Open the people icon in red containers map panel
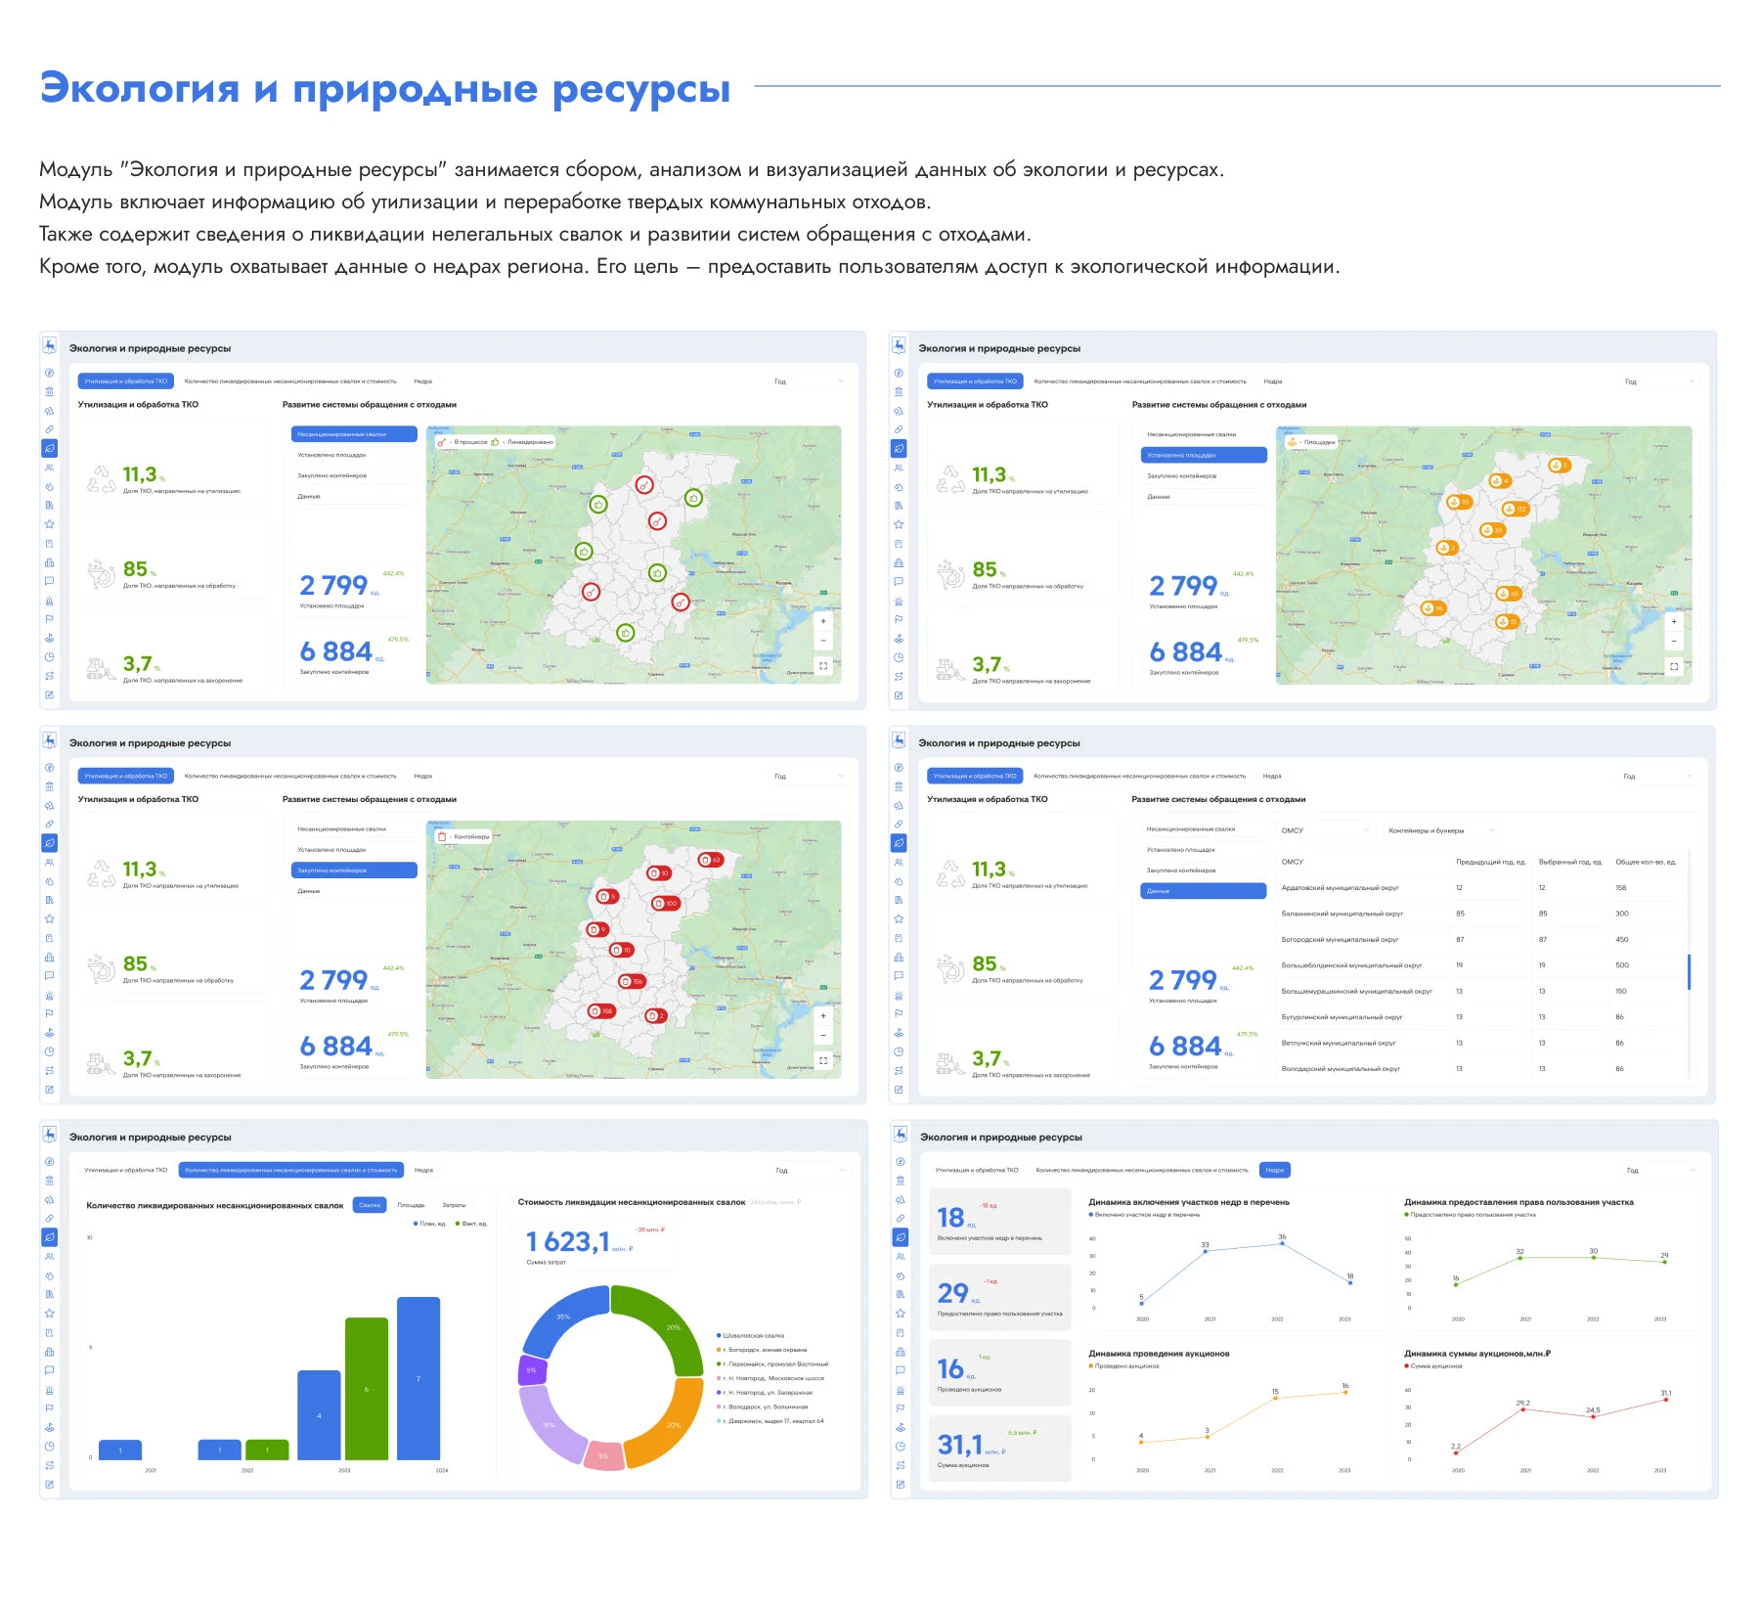Screen dimensions: 1760x1607 (x=50, y=863)
